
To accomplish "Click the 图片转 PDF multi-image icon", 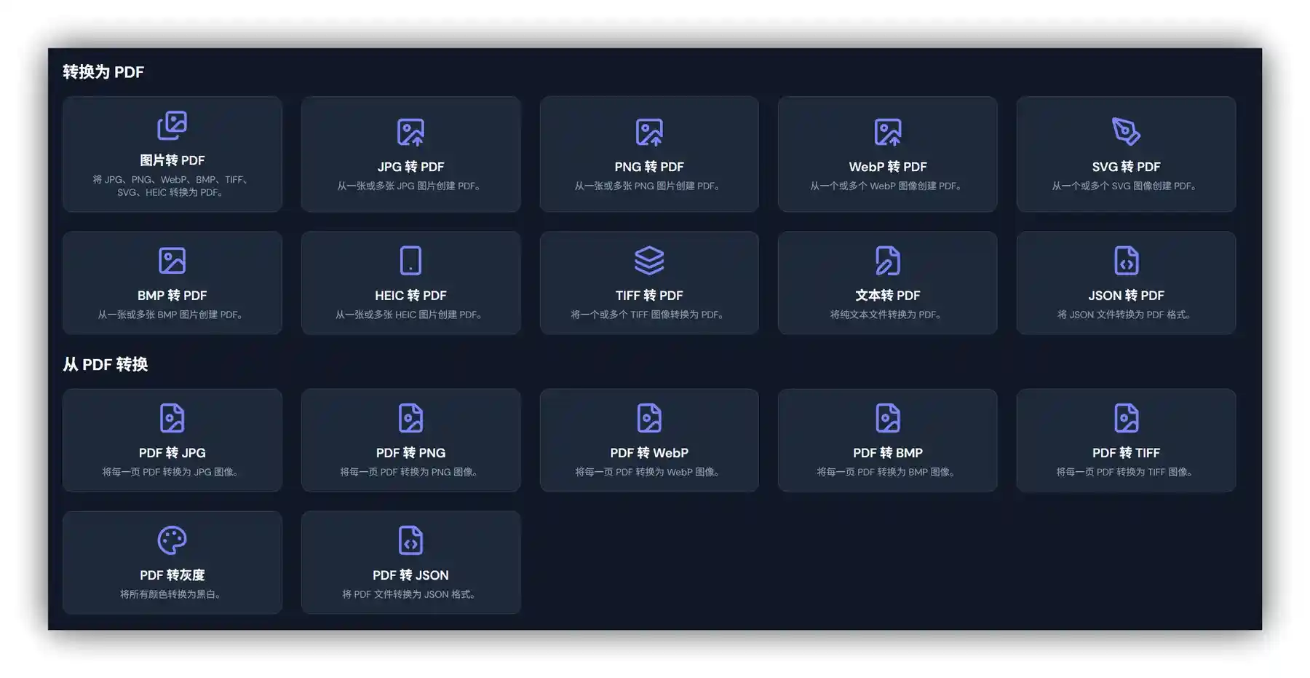I will 172,126.
